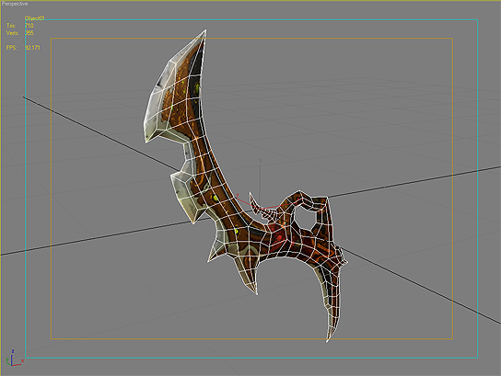Click the world axis tripod icon
This screenshot has height=376, width=501.
14,359
